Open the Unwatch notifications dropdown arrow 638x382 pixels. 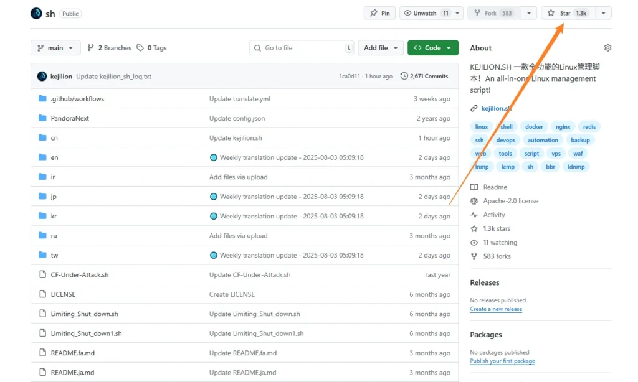[457, 13]
